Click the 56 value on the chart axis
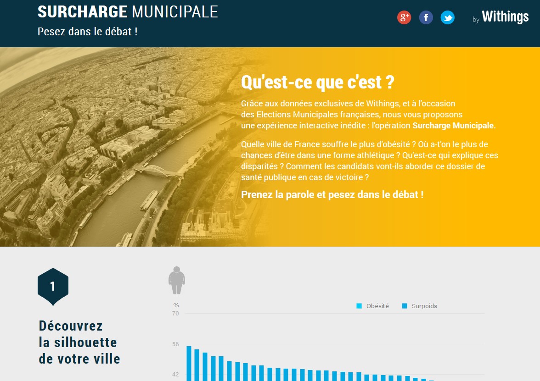The height and width of the screenshot is (381, 540). click(175, 344)
